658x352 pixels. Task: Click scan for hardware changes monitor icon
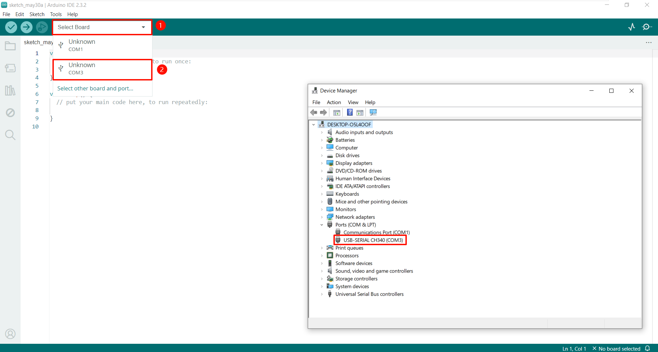coord(373,112)
